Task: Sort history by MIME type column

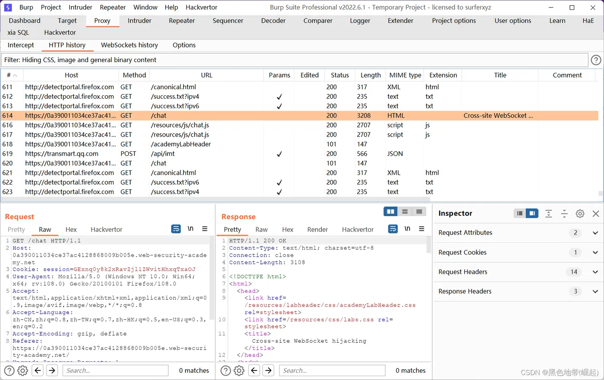Action: pyautogui.click(x=405, y=75)
